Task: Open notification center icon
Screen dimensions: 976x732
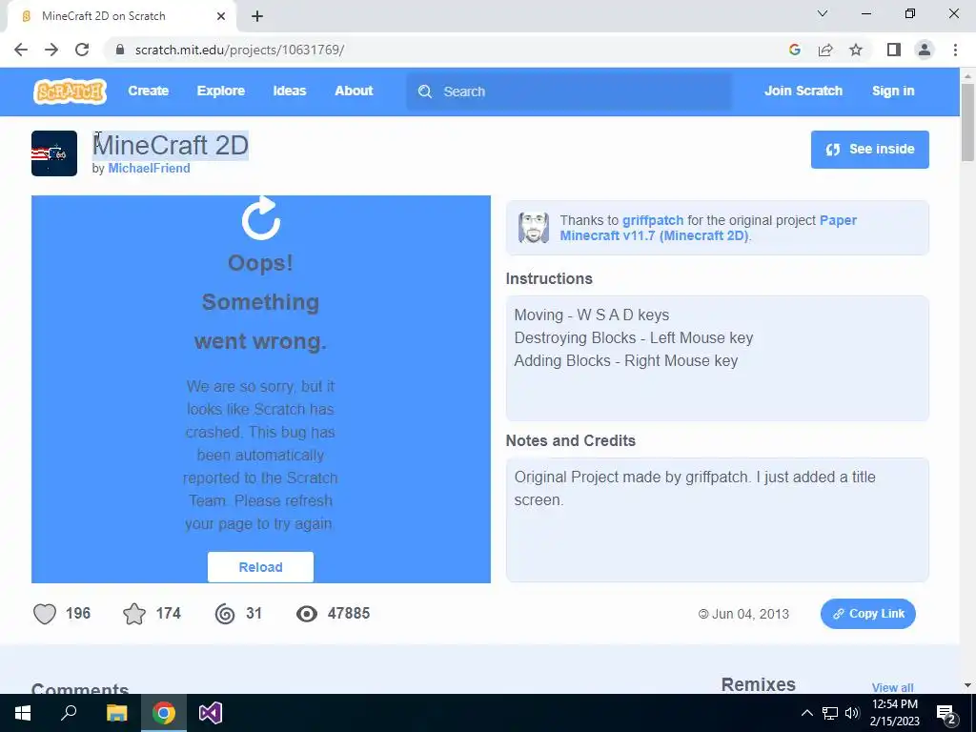Action: (946, 714)
